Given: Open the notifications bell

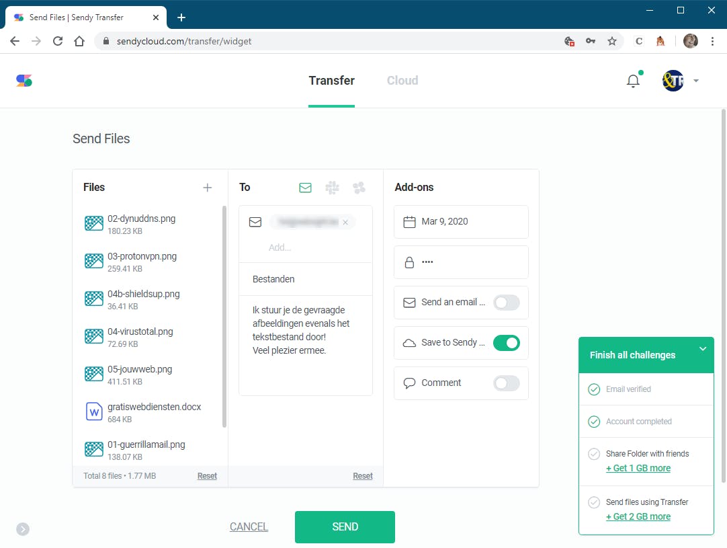Looking at the screenshot, I should click(633, 81).
